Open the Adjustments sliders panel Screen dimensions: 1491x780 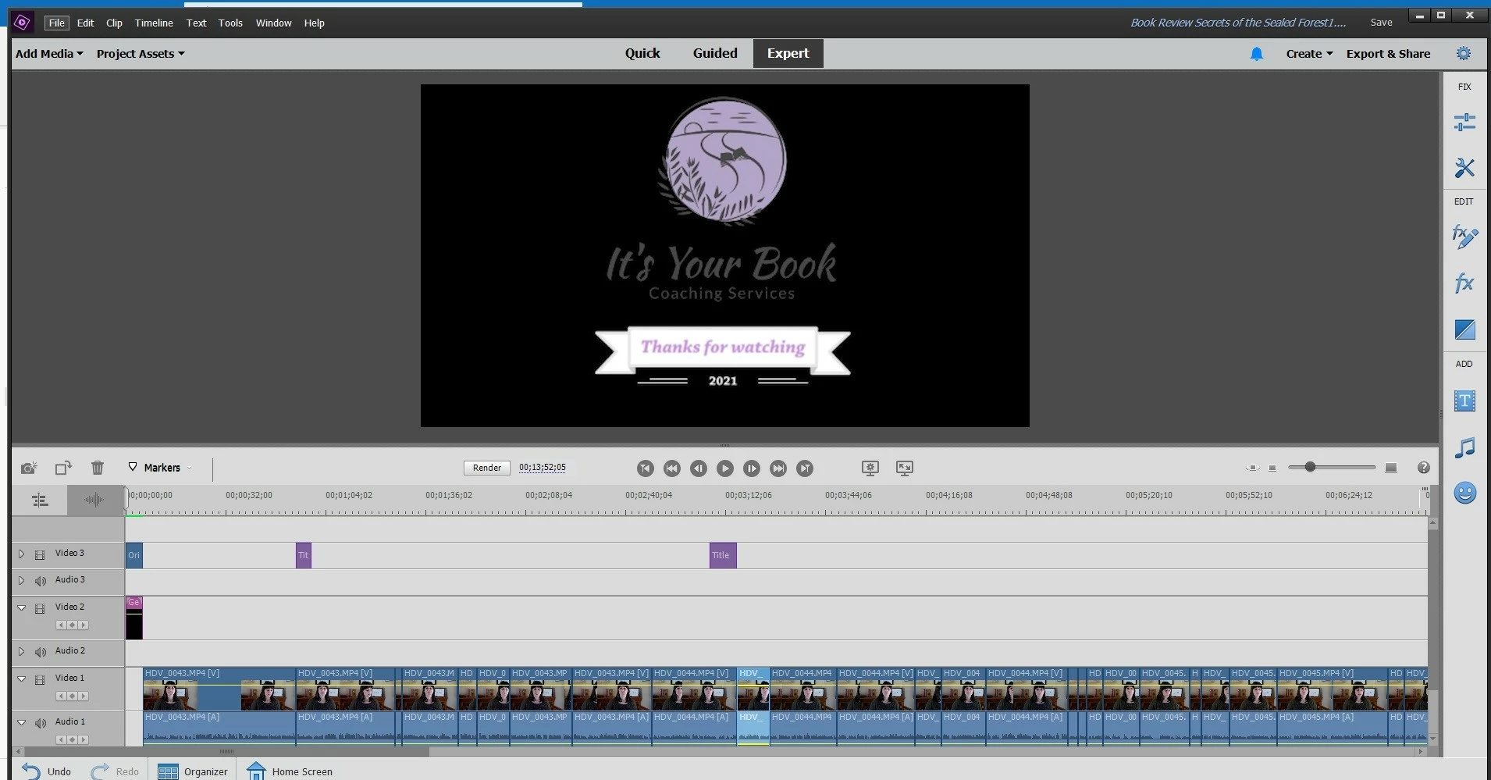click(x=1464, y=123)
